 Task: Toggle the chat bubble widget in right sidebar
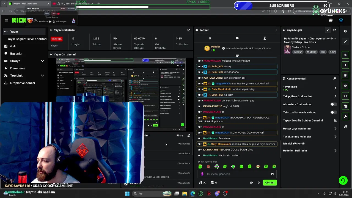[x=345, y=86]
